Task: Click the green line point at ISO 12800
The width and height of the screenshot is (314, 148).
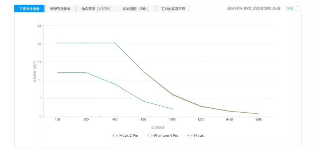Action: (x=258, y=114)
